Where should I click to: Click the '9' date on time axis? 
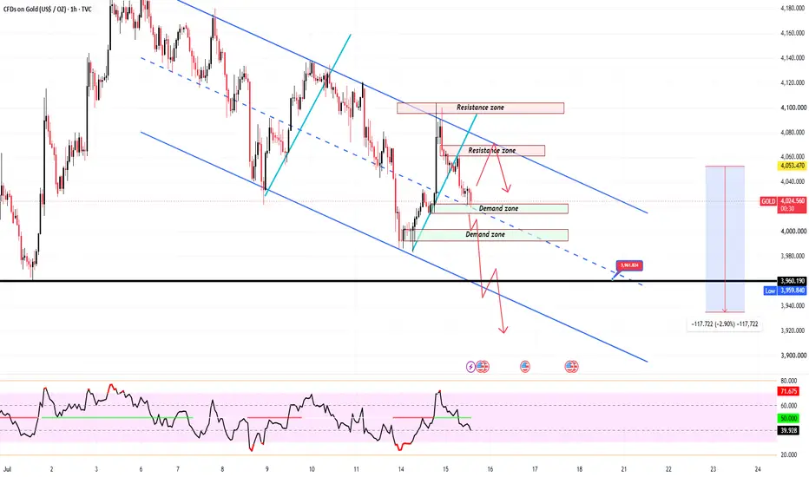point(266,469)
